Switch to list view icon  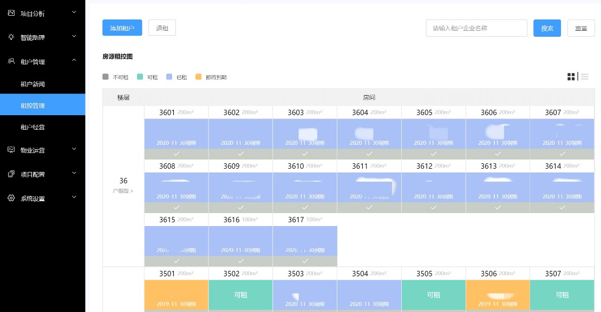tap(585, 77)
